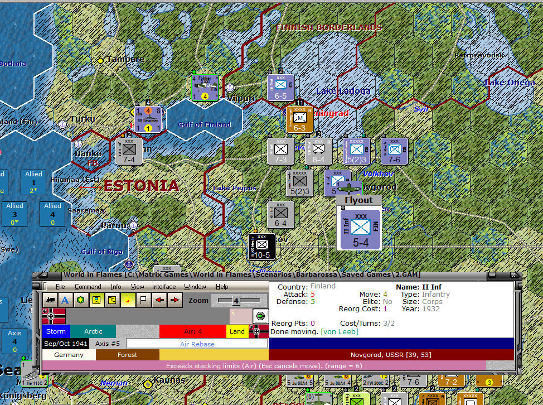Toggle the yellow 7-4 unit display button
The height and width of the screenshot is (405, 543).
[x=96, y=300]
